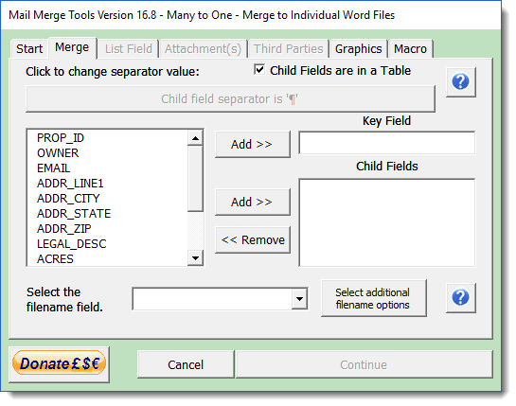Switch to the Start tab
516x406 pixels.
tap(29, 48)
